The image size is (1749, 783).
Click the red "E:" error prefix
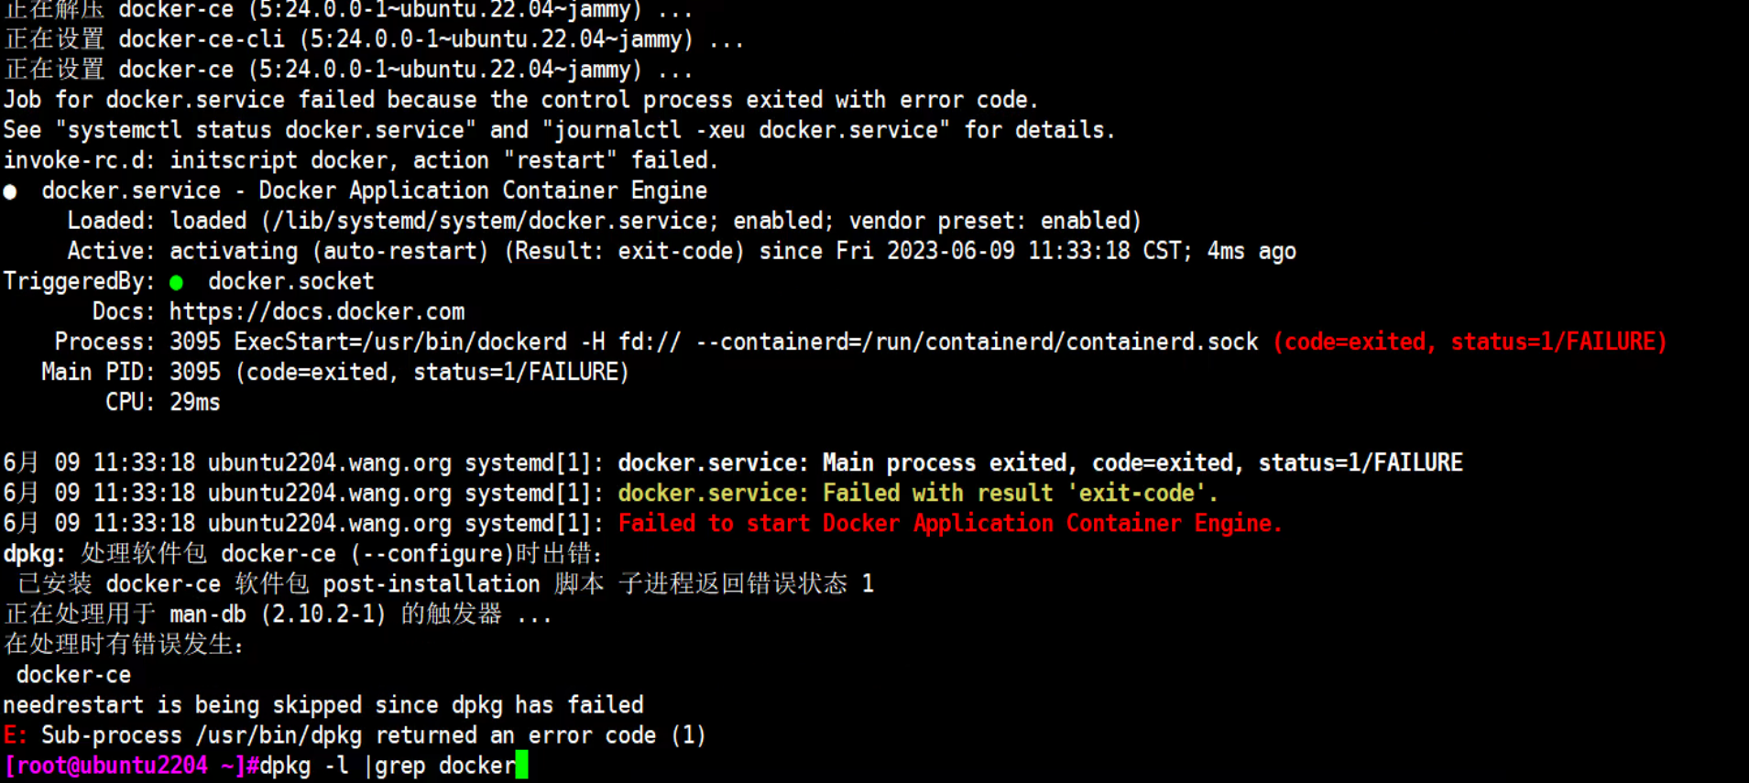(x=15, y=735)
